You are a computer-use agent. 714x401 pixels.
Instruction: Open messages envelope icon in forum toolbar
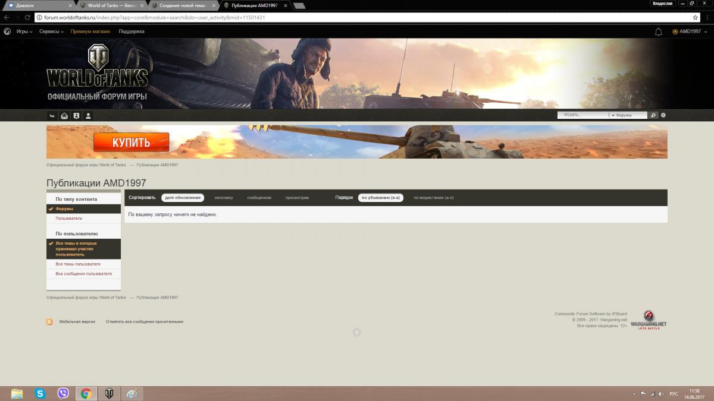click(x=64, y=116)
